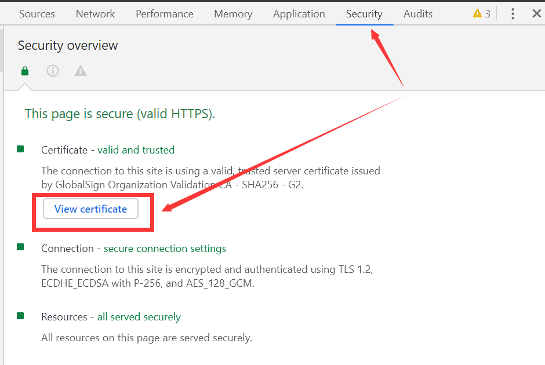Click the circled info icon in Security overview
This screenshot has width=545, height=365.
[x=53, y=71]
